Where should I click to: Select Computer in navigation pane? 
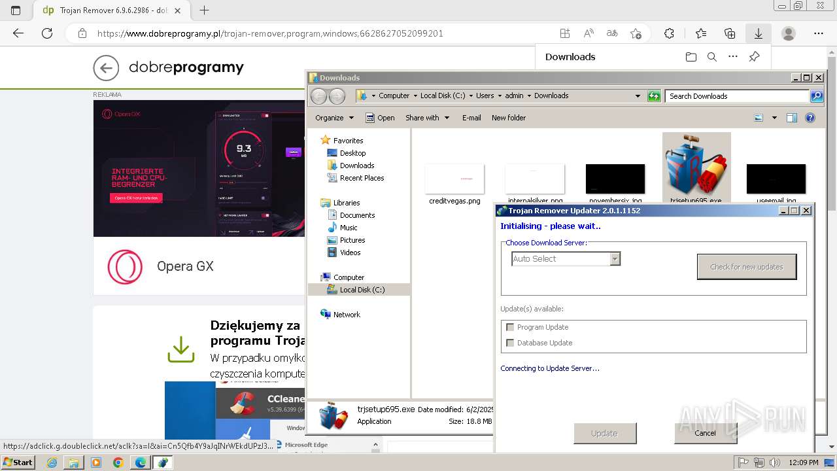click(x=342, y=277)
